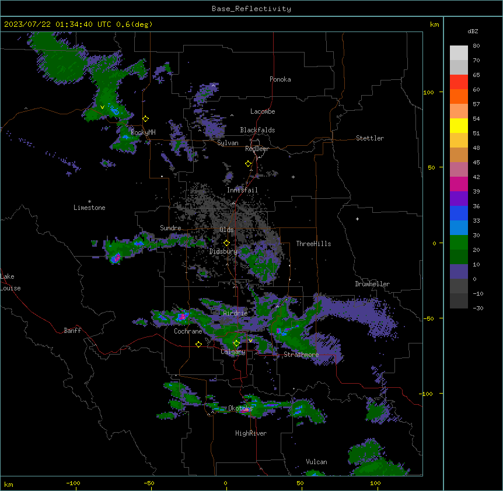Click the Base_Reflectivity title text
The image size is (503, 491).
pyautogui.click(x=252, y=9)
